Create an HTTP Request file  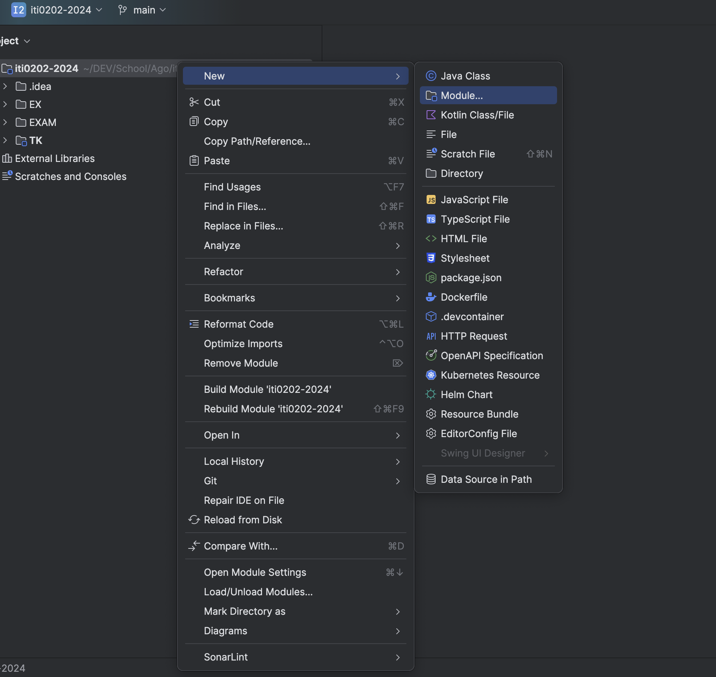pyautogui.click(x=474, y=336)
